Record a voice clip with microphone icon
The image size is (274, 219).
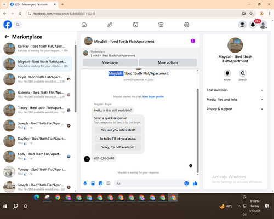tap(85, 183)
